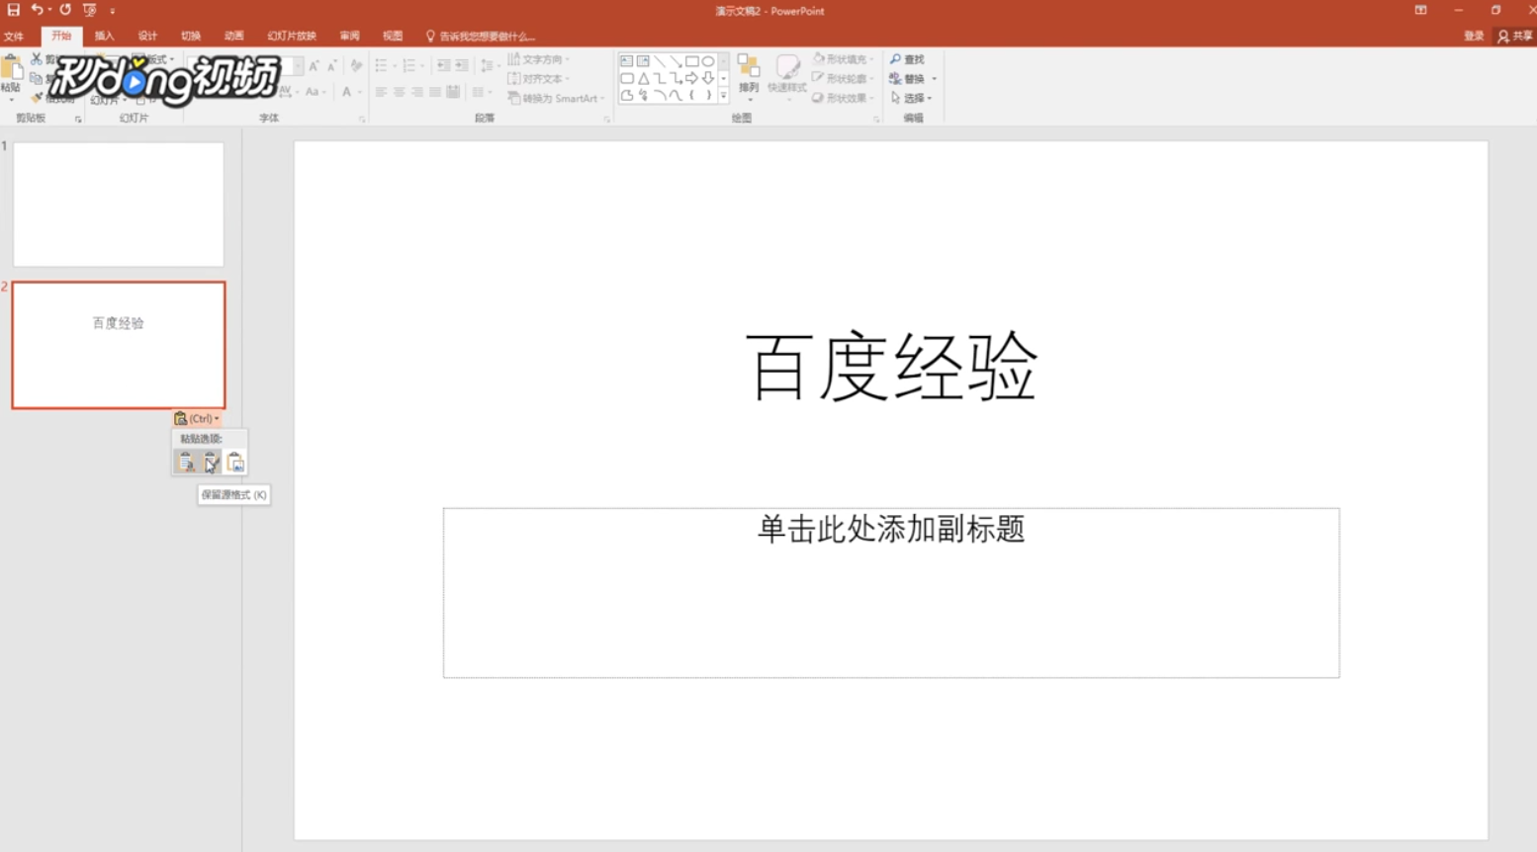
Task: Open the 文件 menu
Action: [x=14, y=36]
